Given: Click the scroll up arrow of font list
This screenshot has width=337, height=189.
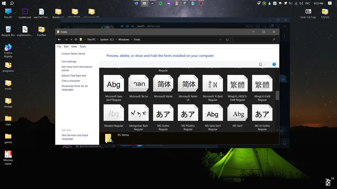Looking at the screenshot, I should click(277, 69).
